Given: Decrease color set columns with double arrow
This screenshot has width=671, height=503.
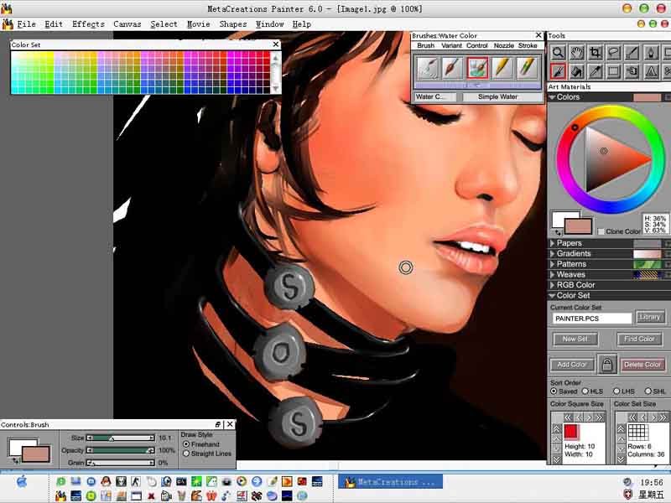Looking at the screenshot, I should (632, 417).
